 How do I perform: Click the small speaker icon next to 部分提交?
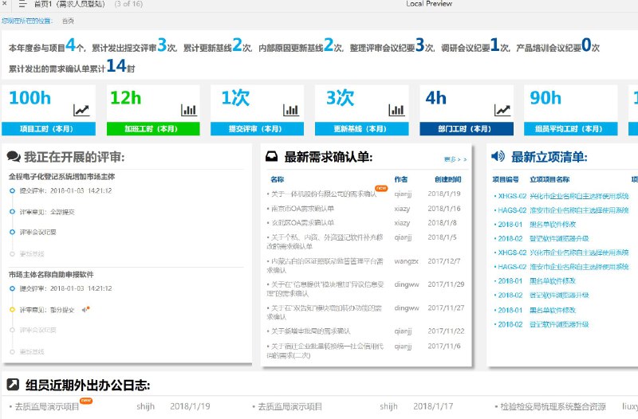click(x=85, y=309)
